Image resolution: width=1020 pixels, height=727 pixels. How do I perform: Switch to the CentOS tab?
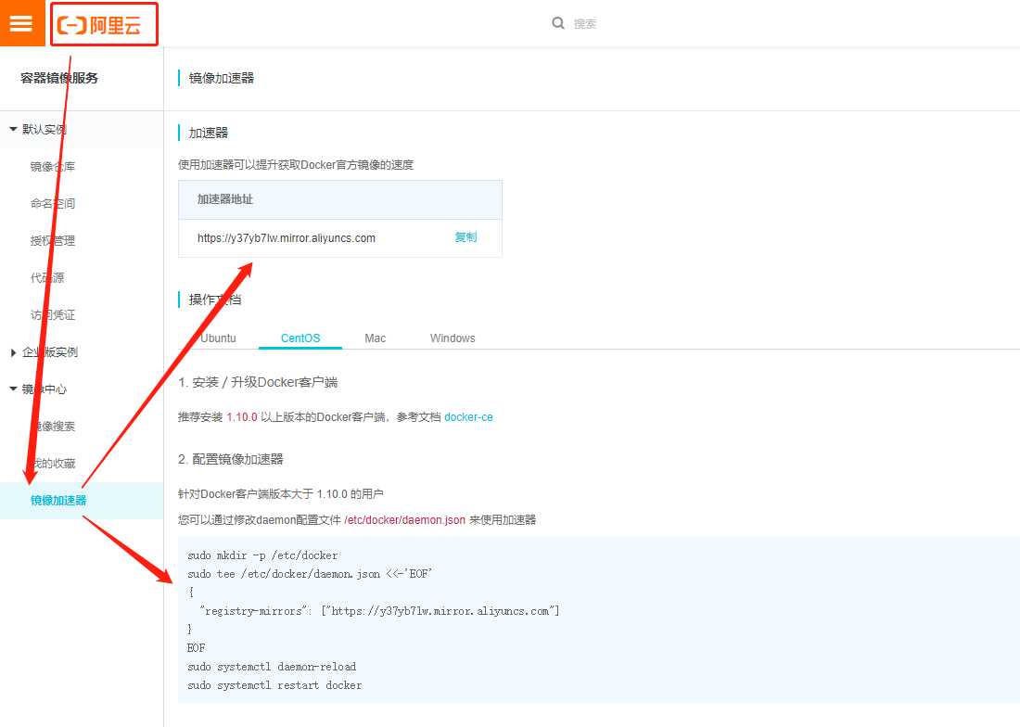300,338
